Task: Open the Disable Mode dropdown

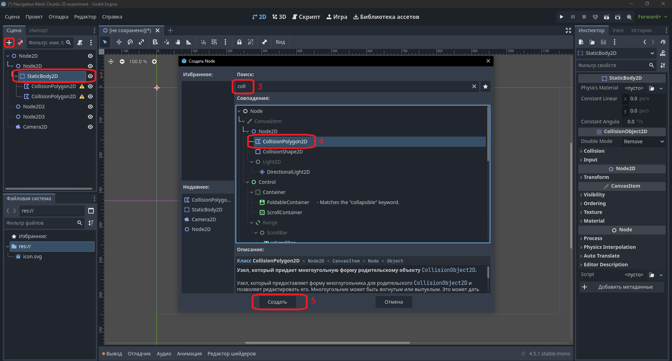Action: (643, 142)
